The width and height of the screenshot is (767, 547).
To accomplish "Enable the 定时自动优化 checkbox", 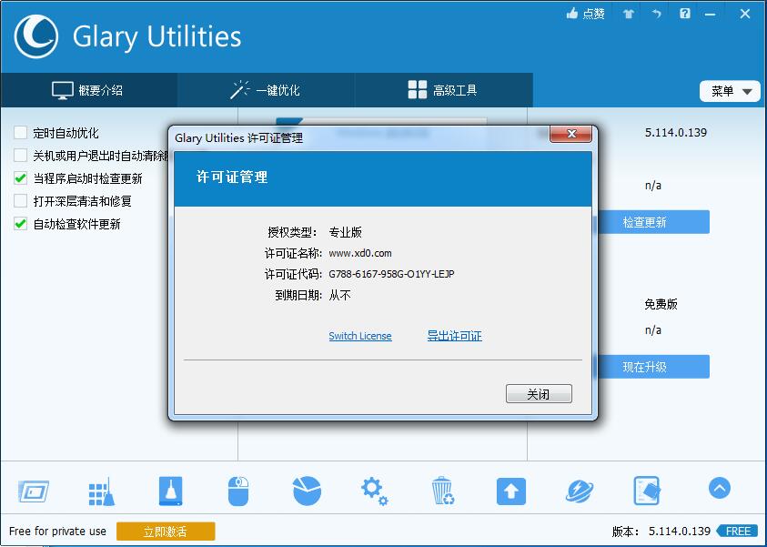I will pos(21,133).
